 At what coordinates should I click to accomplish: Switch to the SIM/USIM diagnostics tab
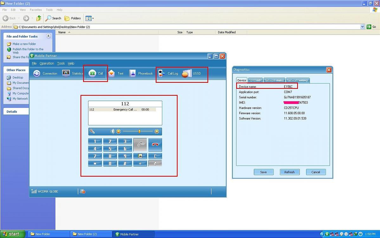255,81
